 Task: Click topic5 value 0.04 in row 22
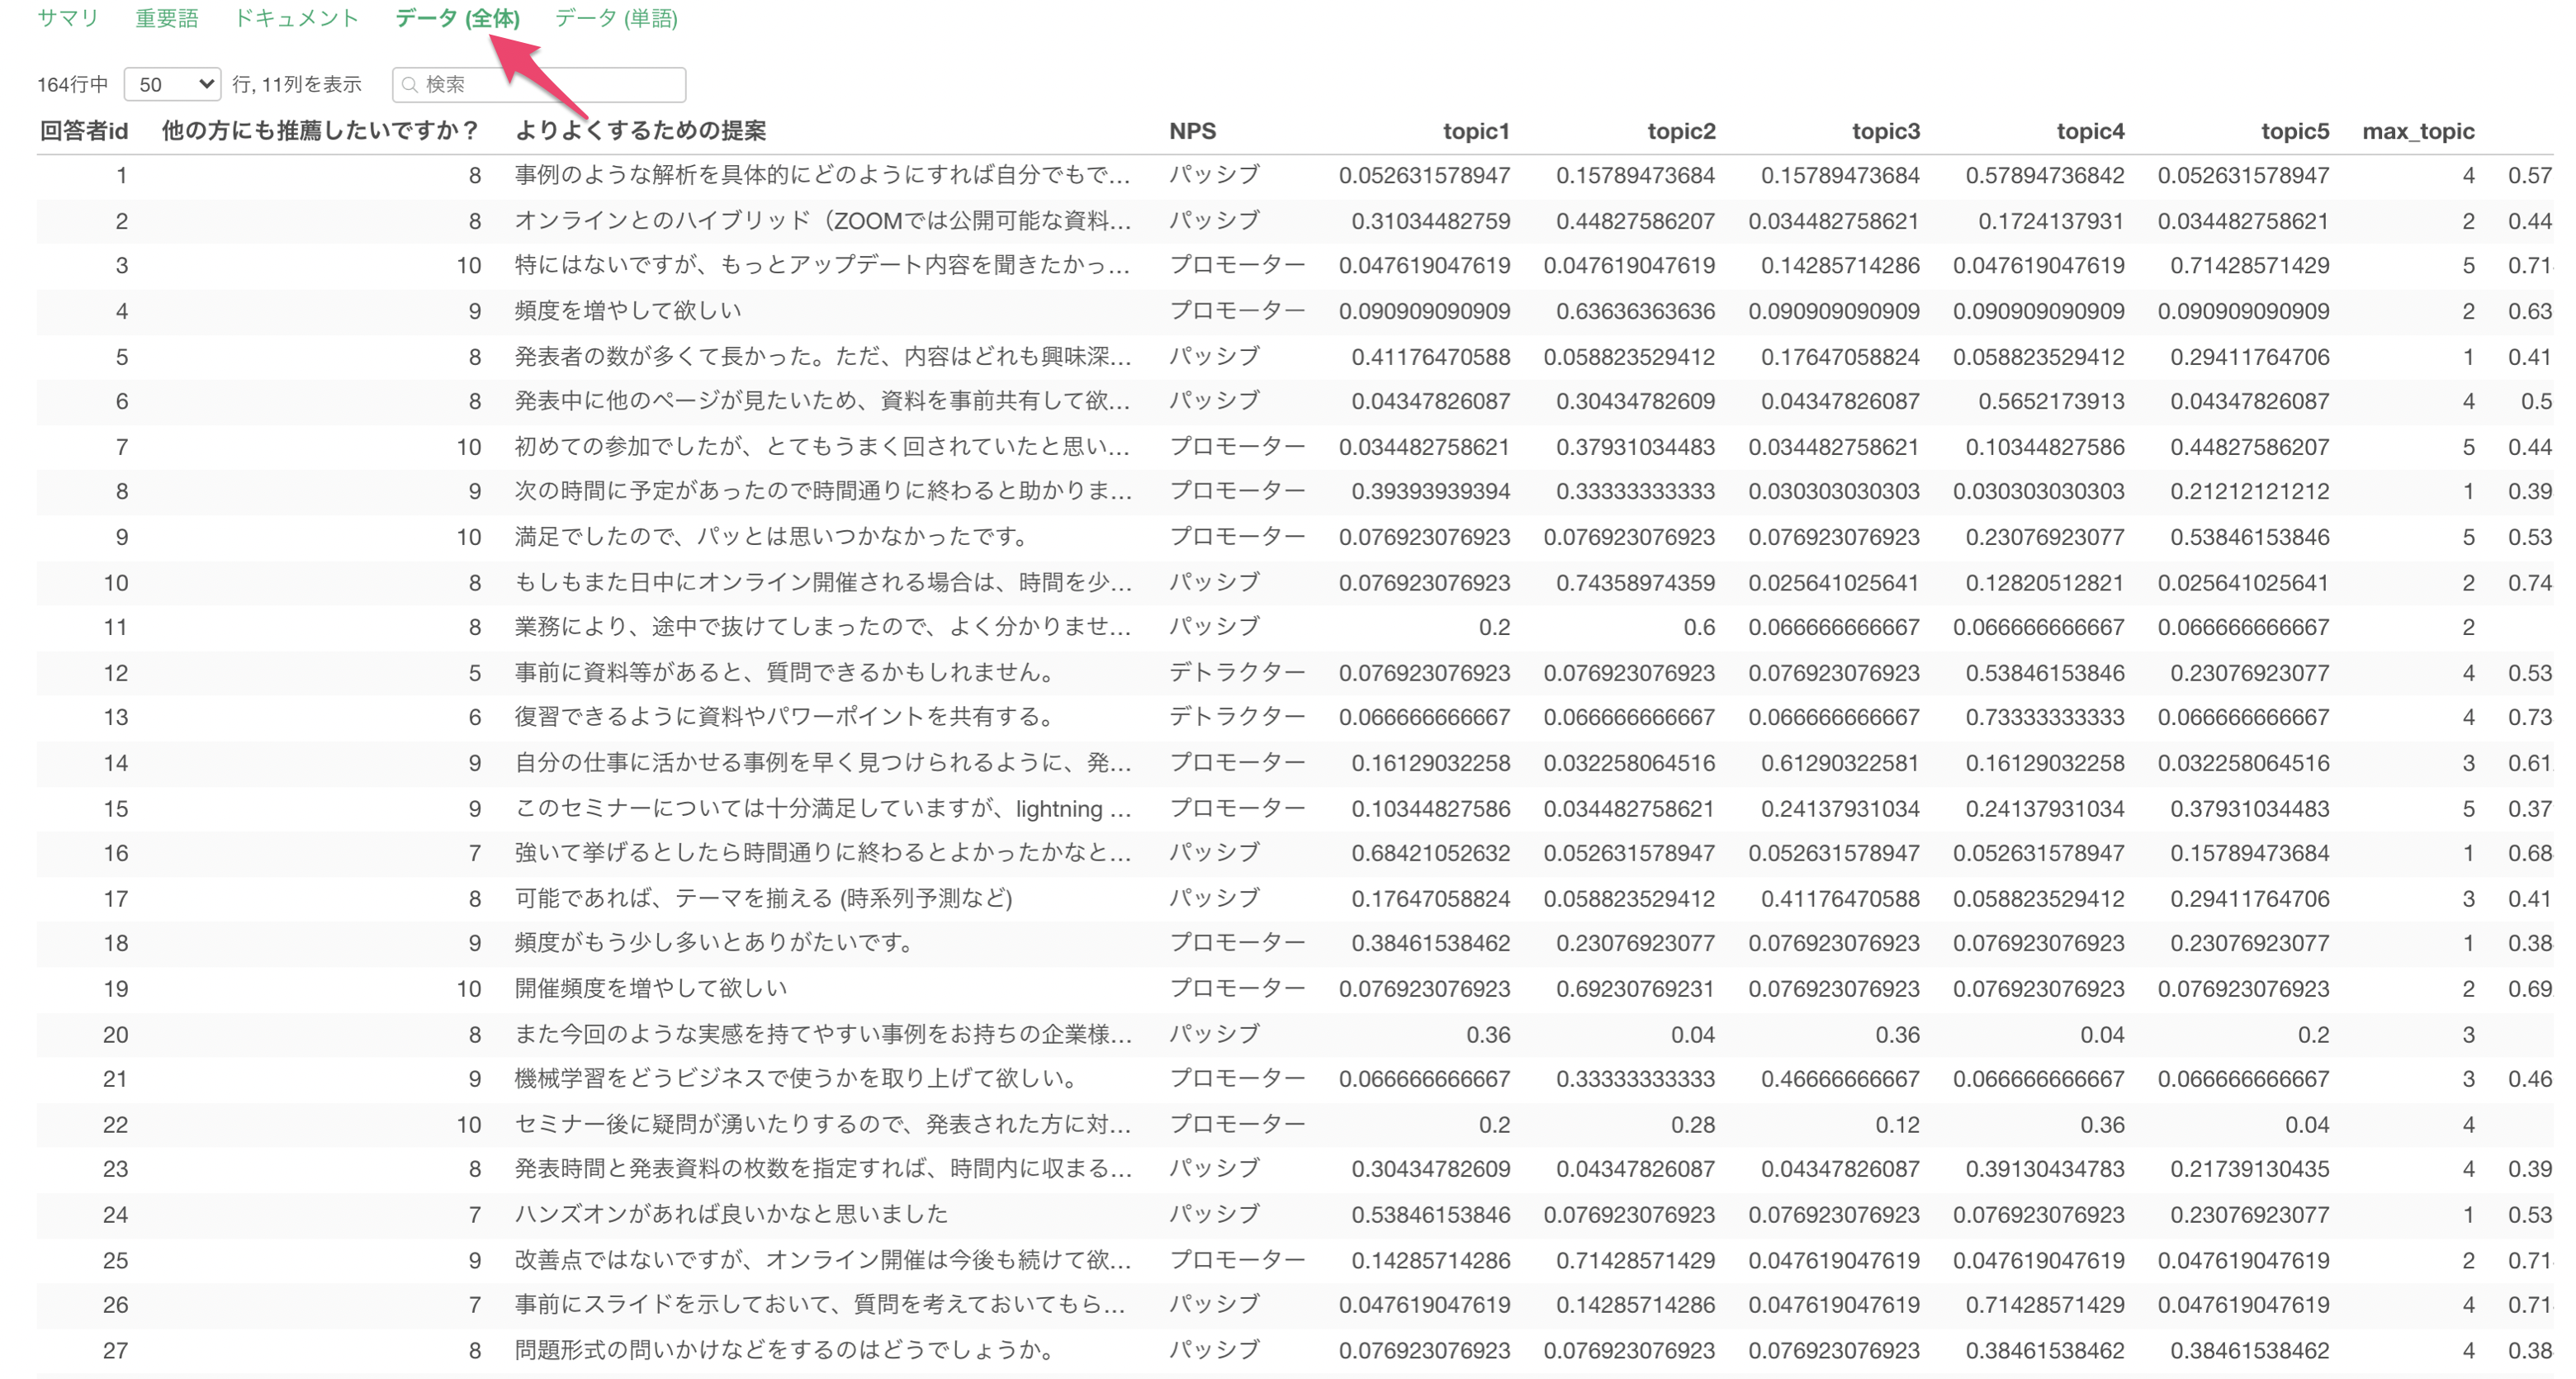pos(2307,1124)
